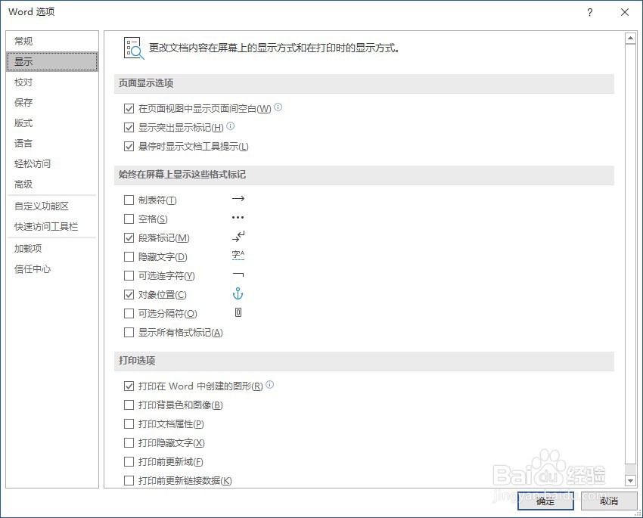Click the display settings icon at the top
Image resolution: width=643 pixels, height=518 pixels.
132,48
